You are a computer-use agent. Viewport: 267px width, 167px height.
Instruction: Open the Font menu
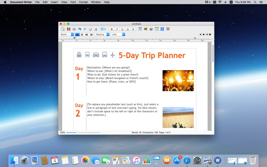[x=73, y=2]
